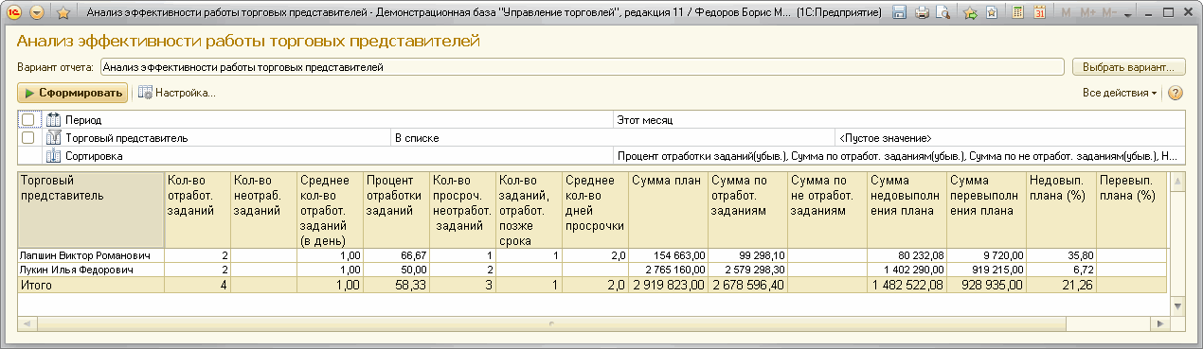Viewport: 1203px width, 349px height.
Task: Click the 2 919 823,00 total plan cell
Action: point(668,284)
